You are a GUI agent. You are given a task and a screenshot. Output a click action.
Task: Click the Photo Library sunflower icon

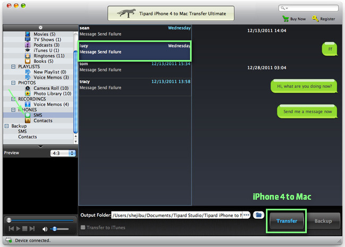tap(28, 93)
